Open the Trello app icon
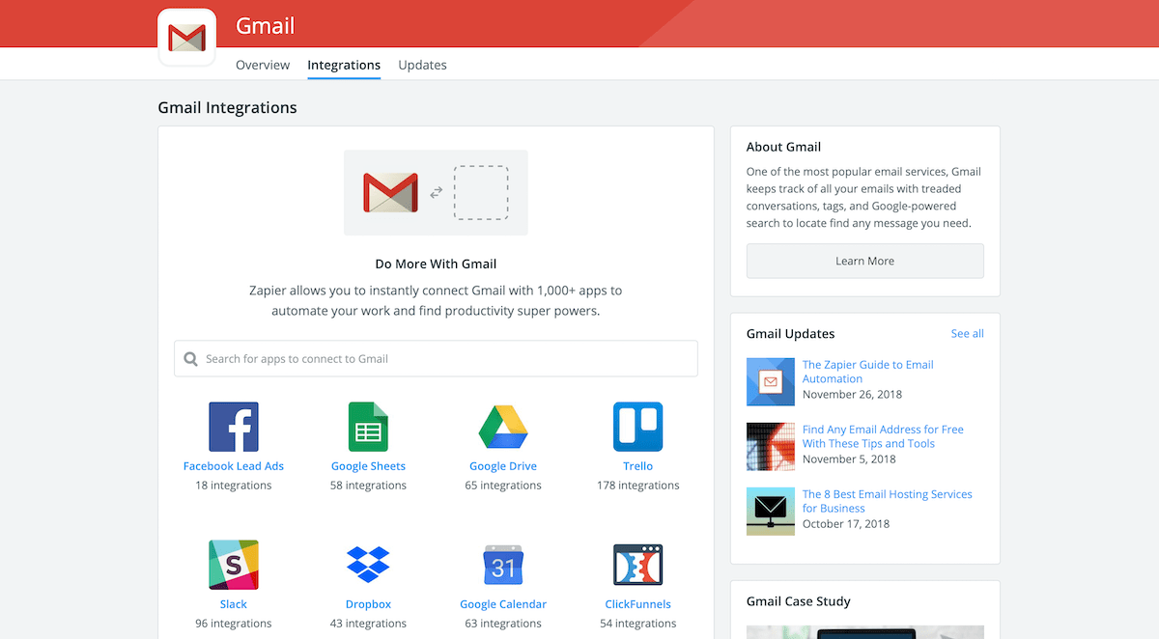1159x639 pixels. (637, 427)
